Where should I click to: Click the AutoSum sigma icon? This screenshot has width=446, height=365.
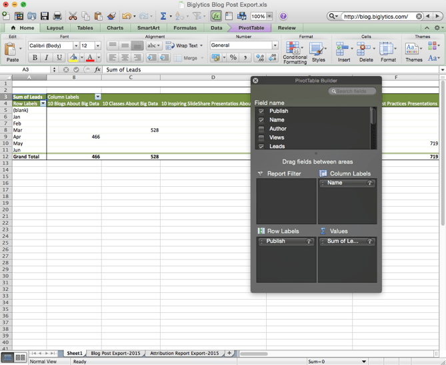(x=162, y=16)
